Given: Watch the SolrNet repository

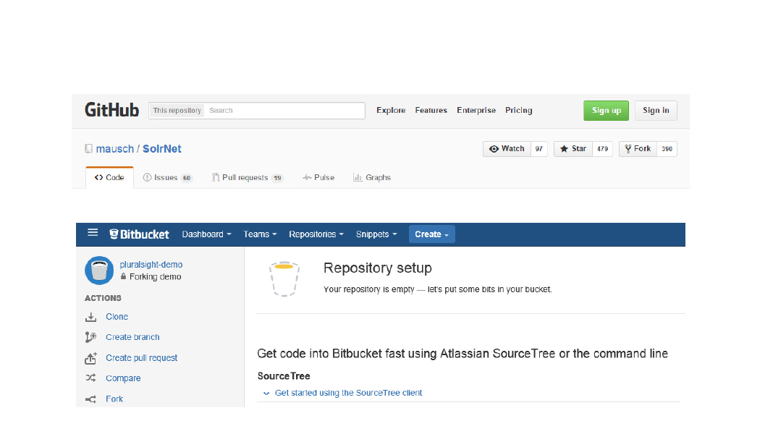Looking at the screenshot, I should 507,149.
